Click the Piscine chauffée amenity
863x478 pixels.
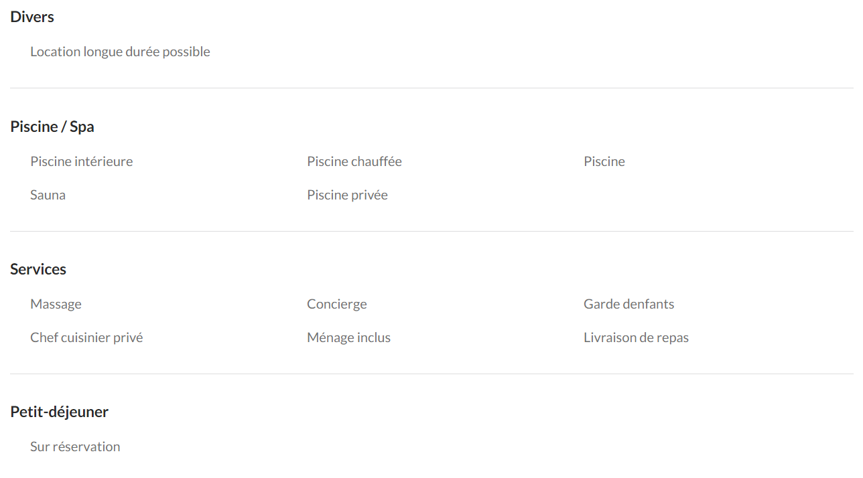354,161
